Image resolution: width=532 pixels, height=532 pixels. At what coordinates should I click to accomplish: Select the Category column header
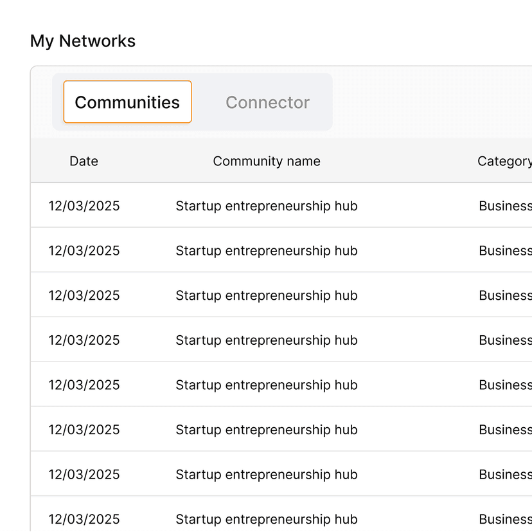pyautogui.click(x=504, y=161)
